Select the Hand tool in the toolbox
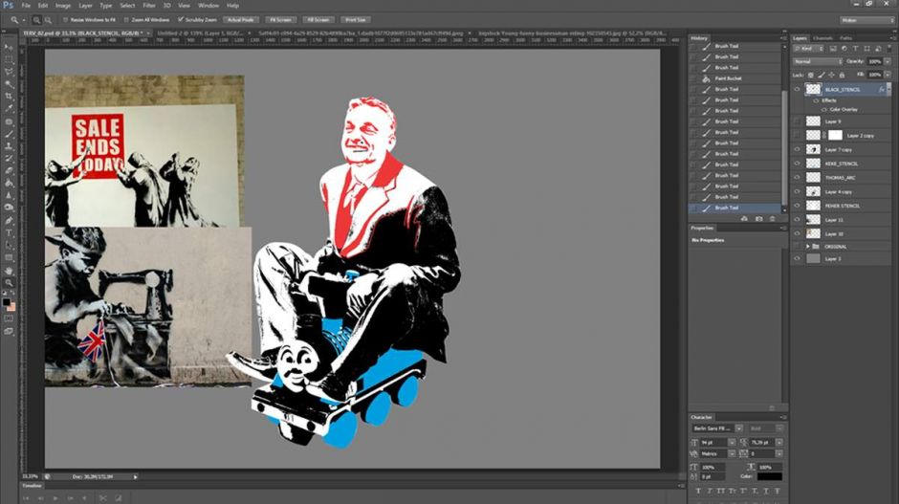899x504 pixels. click(x=9, y=270)
